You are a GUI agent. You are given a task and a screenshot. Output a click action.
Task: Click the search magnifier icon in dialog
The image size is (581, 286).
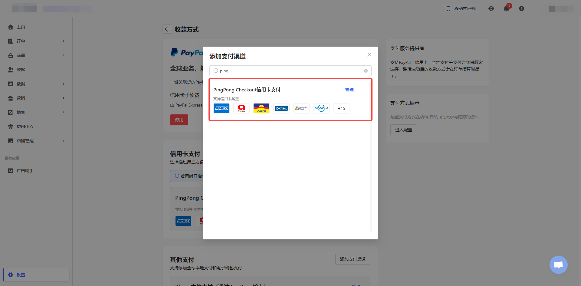click(216, 71)
